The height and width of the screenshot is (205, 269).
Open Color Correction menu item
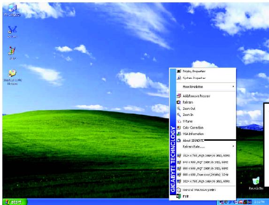(206, 128)
